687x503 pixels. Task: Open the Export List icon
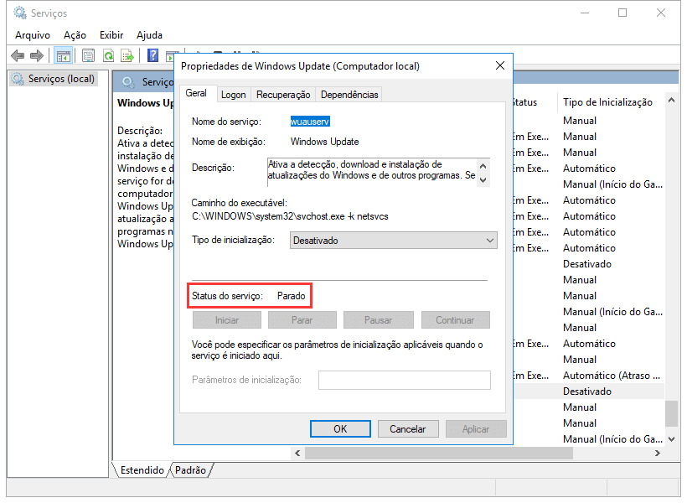[127, 55]
